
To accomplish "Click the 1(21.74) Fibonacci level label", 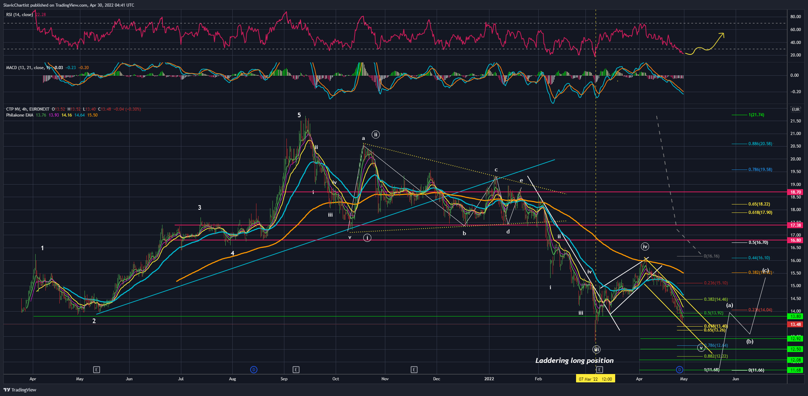I will 756,115.
